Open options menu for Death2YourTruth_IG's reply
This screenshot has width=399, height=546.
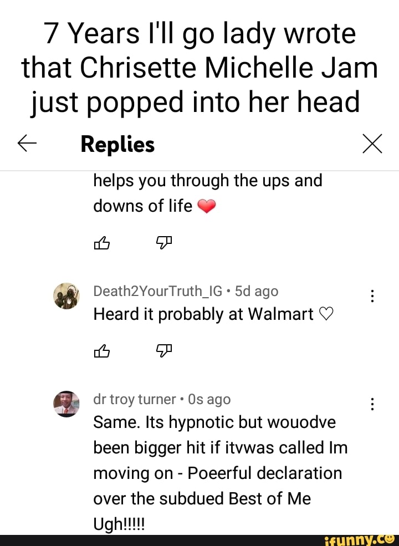tap(372, 296)
